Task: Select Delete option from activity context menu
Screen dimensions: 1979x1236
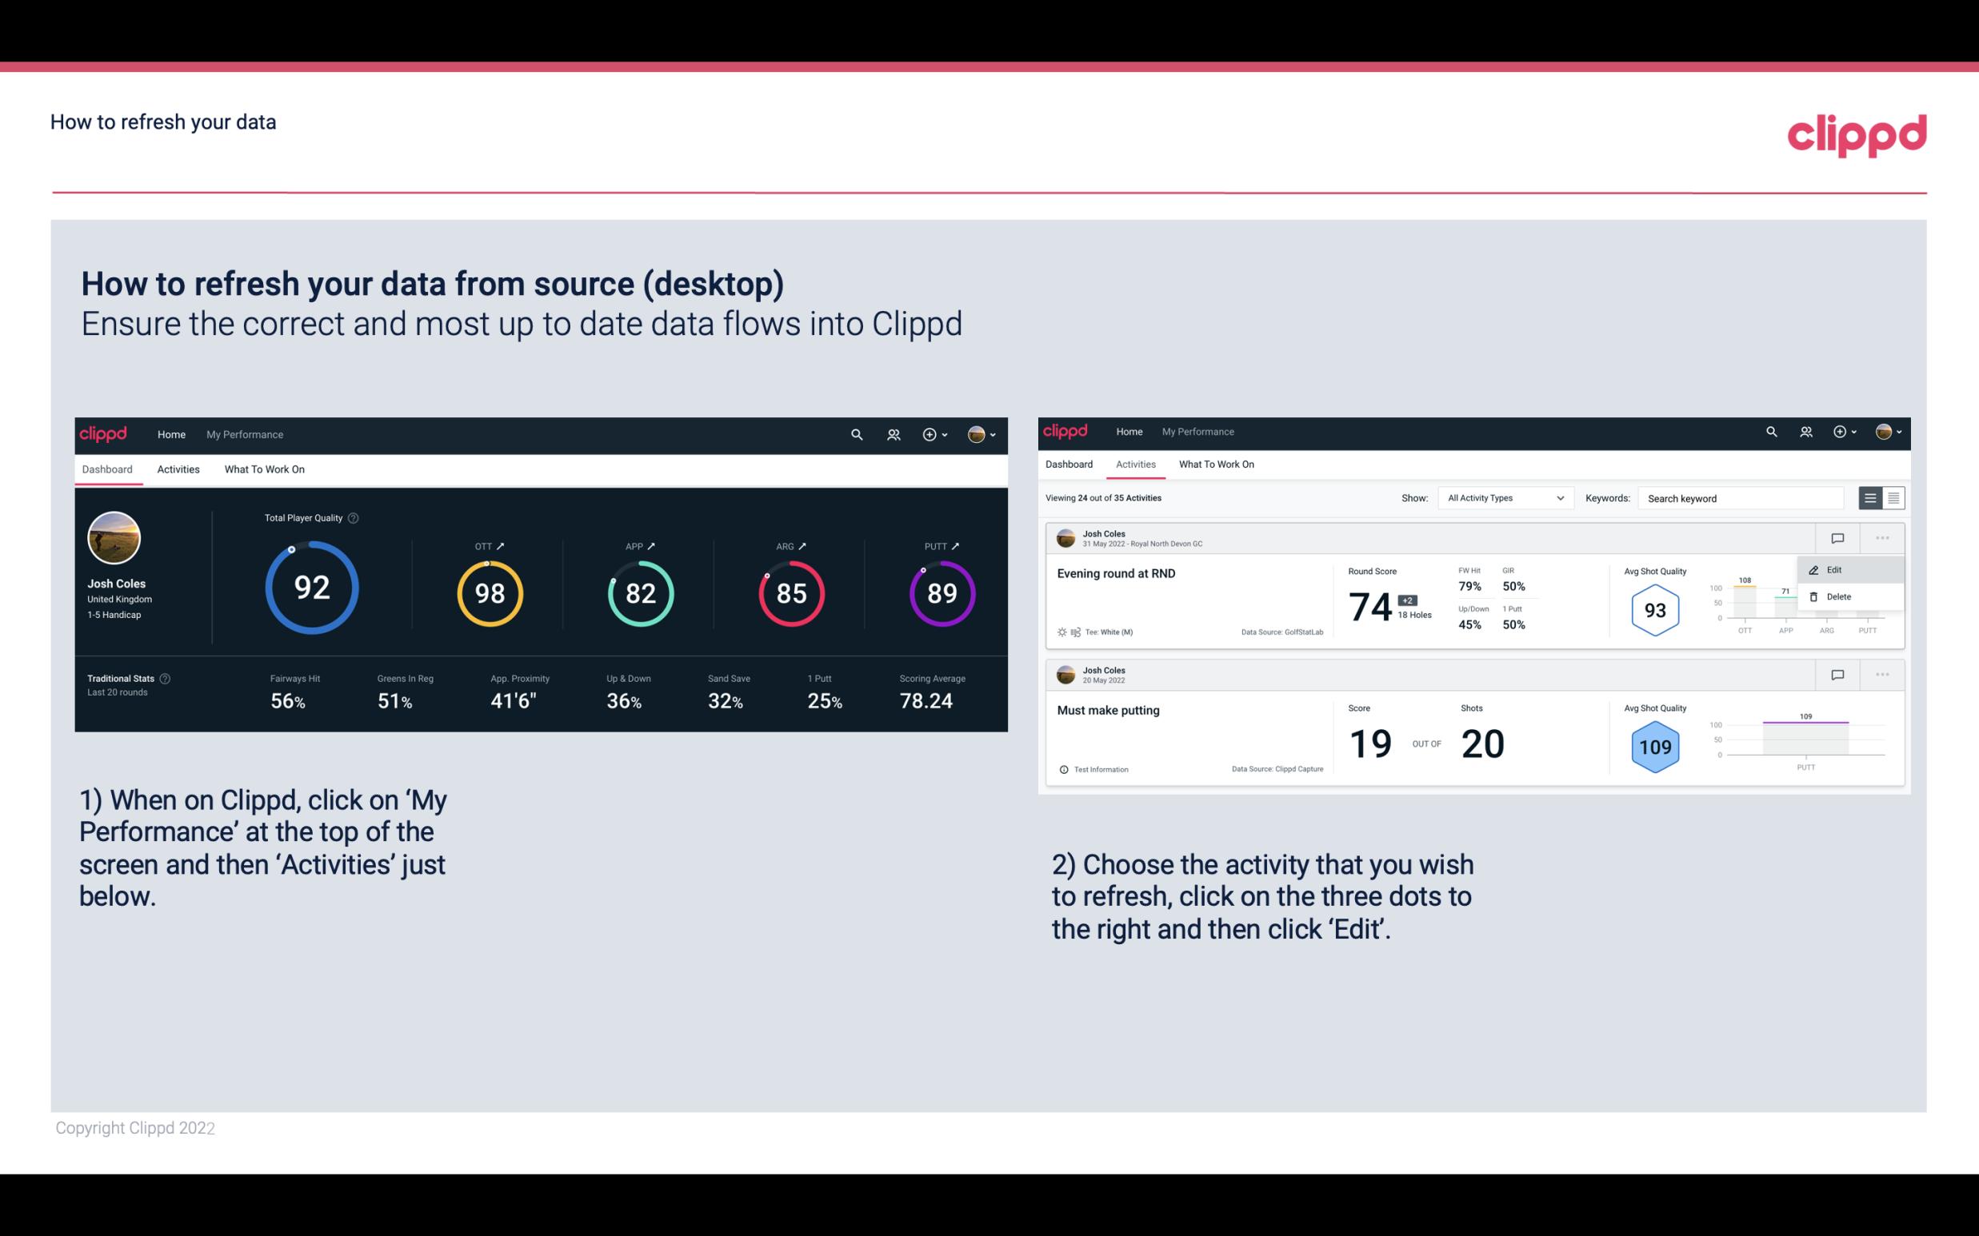Action: (1839, 596)
